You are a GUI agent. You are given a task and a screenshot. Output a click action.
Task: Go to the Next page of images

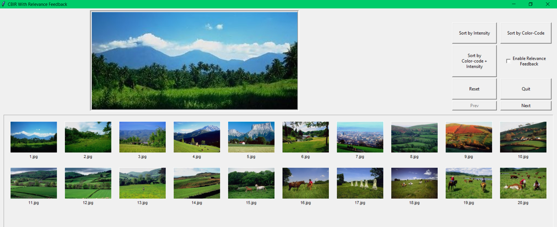525,106
